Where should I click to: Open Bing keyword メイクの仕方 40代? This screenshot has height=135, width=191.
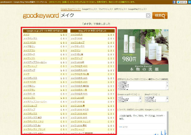coord(79,66)
